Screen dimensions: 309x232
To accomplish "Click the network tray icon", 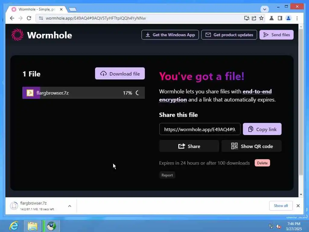I will pyautogui.click(x=271, y=226).
